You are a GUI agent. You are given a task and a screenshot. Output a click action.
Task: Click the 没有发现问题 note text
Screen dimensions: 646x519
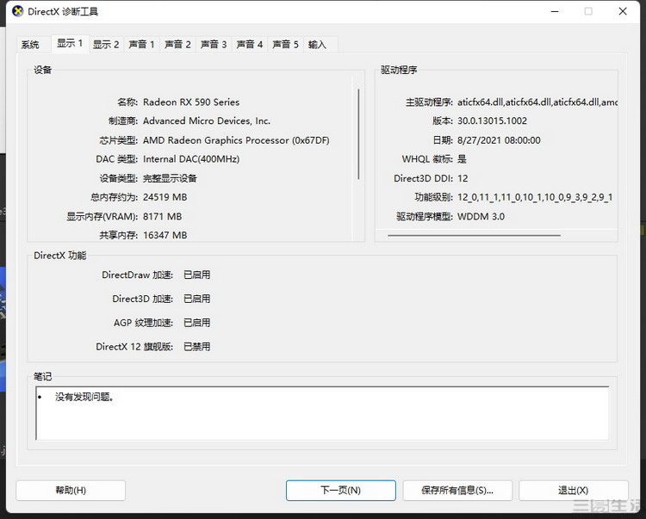click(x=84, y=397)
